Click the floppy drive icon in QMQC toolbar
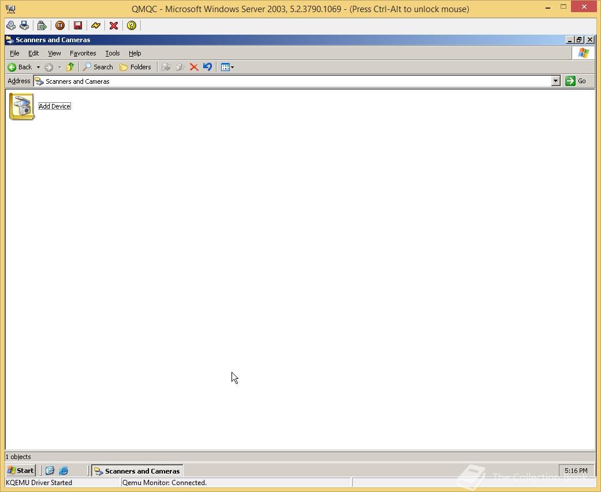 tap(24, 25)
